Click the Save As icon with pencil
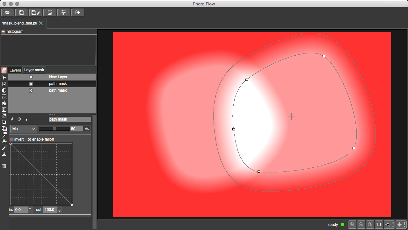408x230 pixels. point(35,12)
